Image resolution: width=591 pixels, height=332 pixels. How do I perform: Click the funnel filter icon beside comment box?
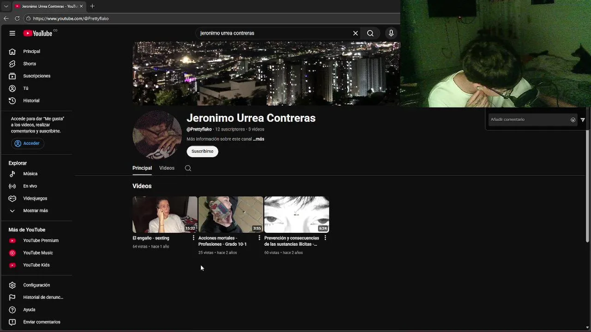click(x=583, y=120)
